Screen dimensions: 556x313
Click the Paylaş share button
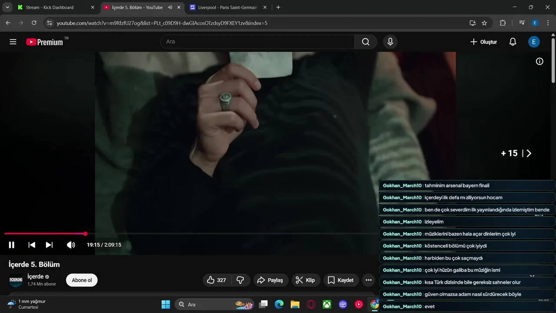(x=270, y=280)
